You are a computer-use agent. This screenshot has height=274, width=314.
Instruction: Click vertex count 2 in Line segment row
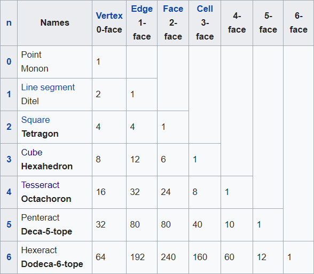click(x=98, y=94)
